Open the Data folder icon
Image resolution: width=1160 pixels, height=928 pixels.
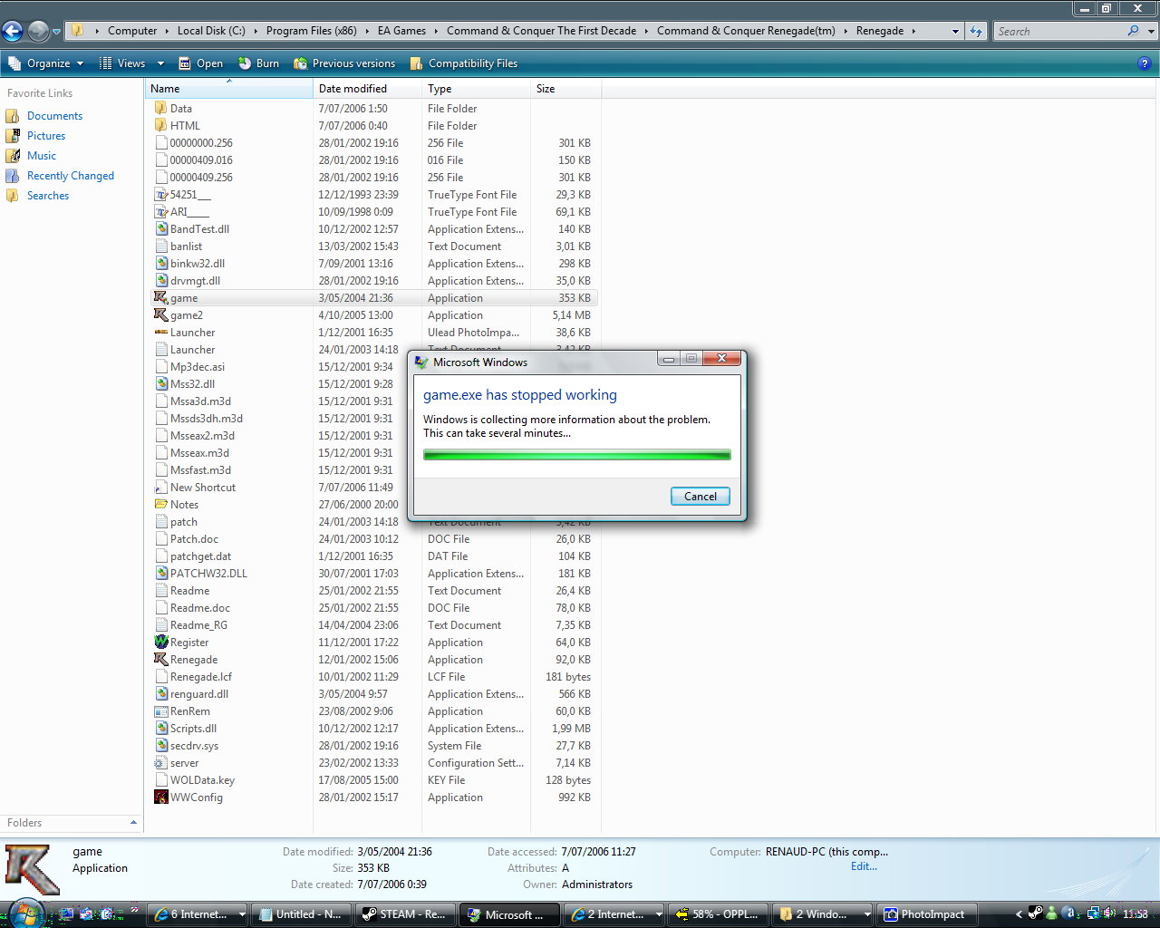tap(161, 109)
